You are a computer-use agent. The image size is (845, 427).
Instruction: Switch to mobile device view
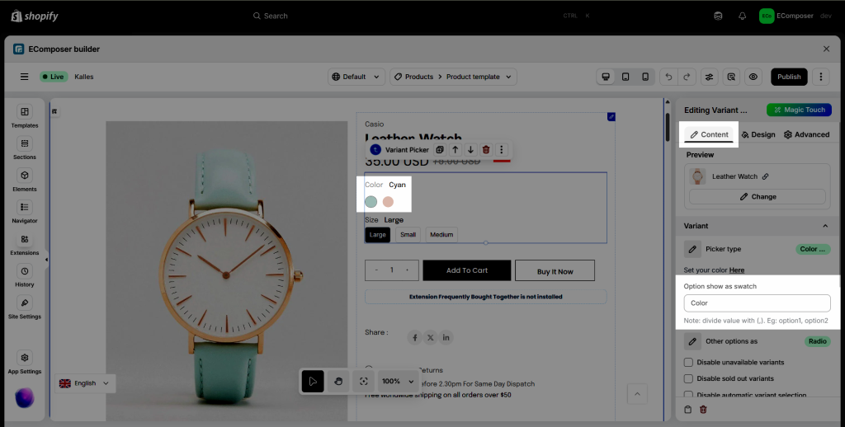pos(645,77)
